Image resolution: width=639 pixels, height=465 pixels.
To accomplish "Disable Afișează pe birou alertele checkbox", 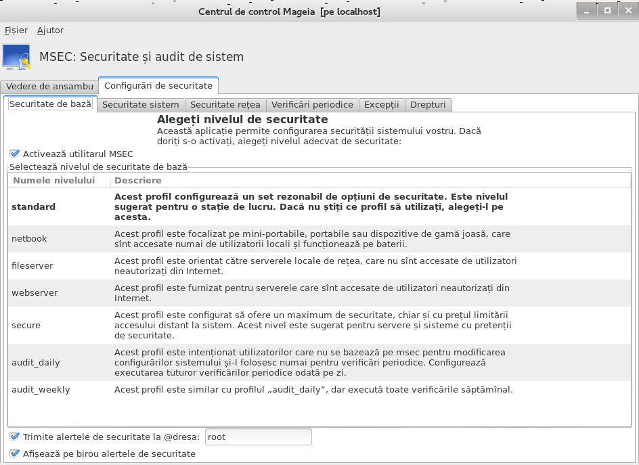I will [15, 453].
